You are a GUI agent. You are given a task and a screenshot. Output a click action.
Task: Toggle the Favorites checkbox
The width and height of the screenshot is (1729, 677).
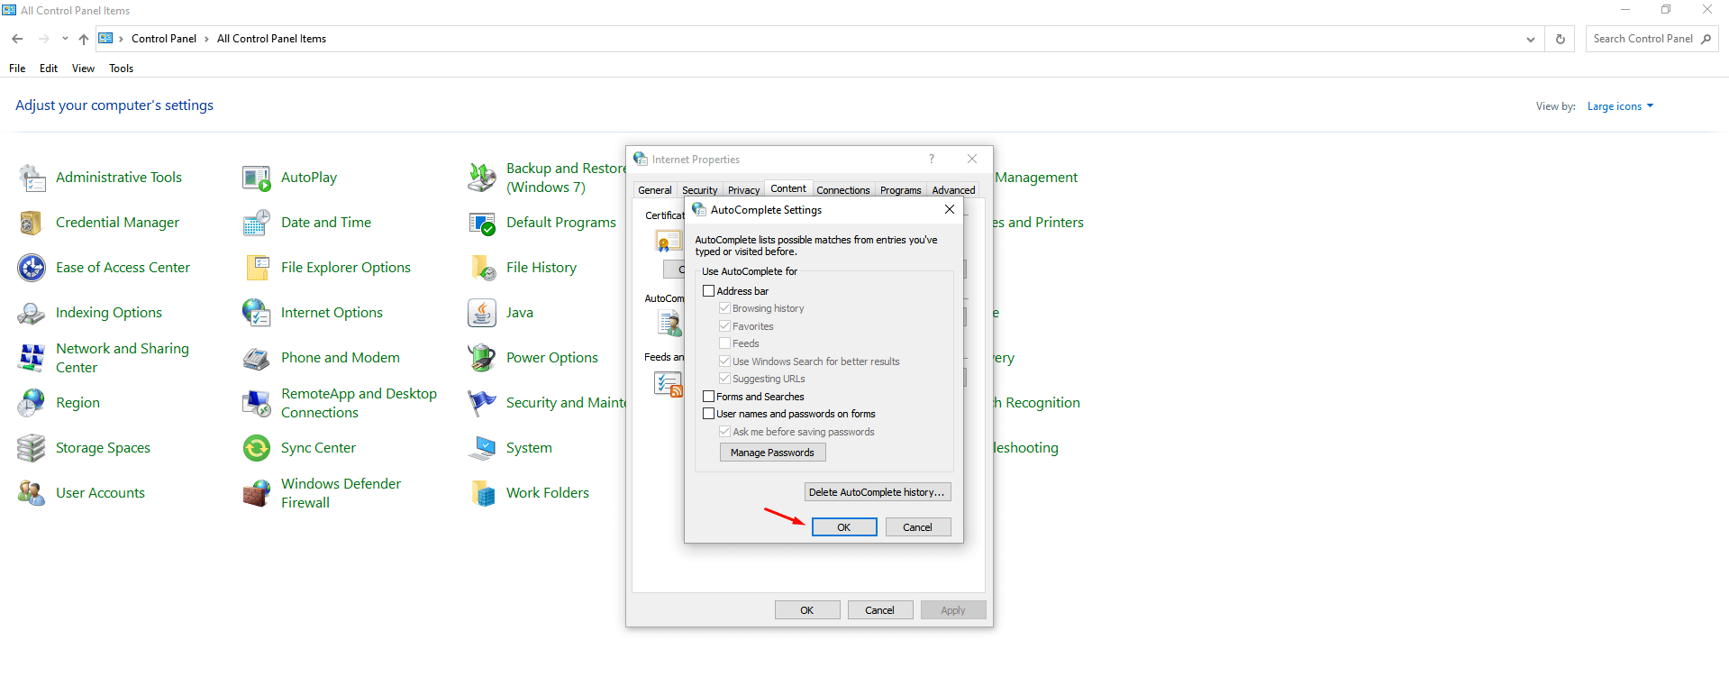[724, 326]
